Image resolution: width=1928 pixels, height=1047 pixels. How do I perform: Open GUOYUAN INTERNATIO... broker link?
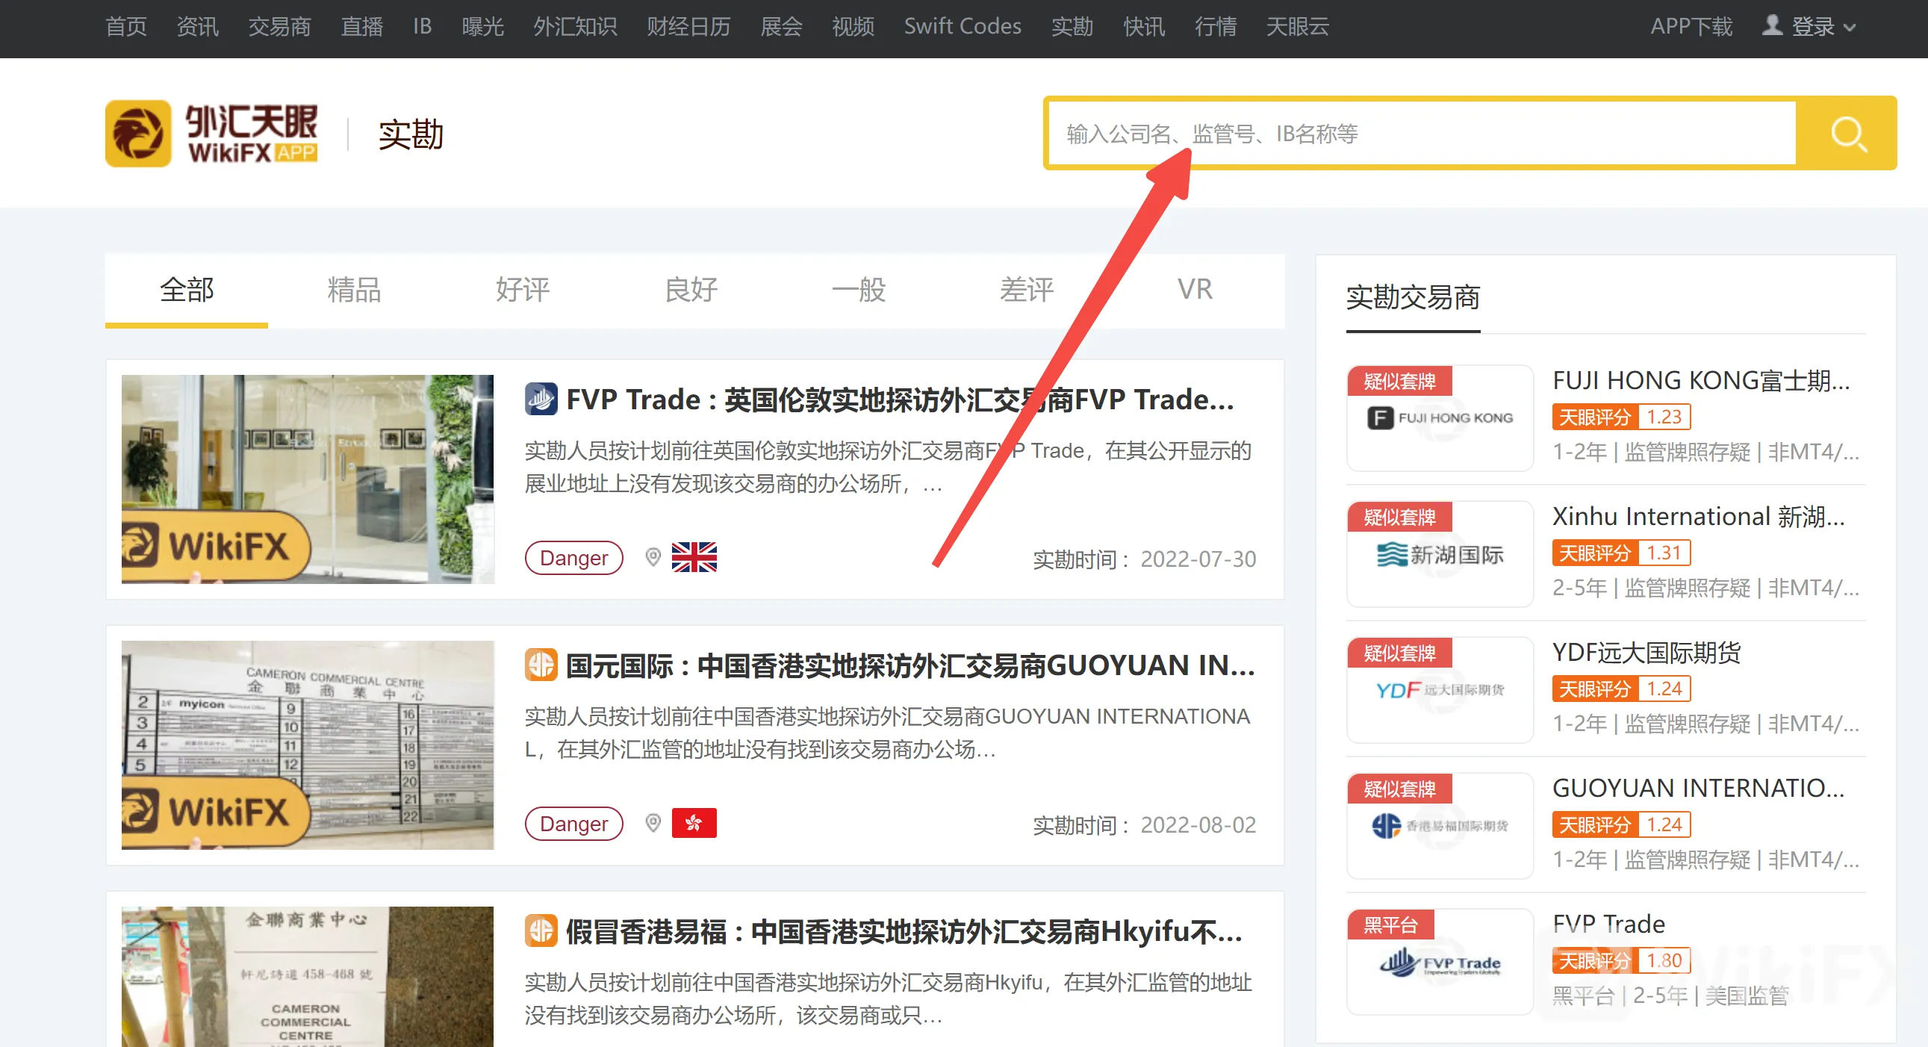coord(1698,787)
